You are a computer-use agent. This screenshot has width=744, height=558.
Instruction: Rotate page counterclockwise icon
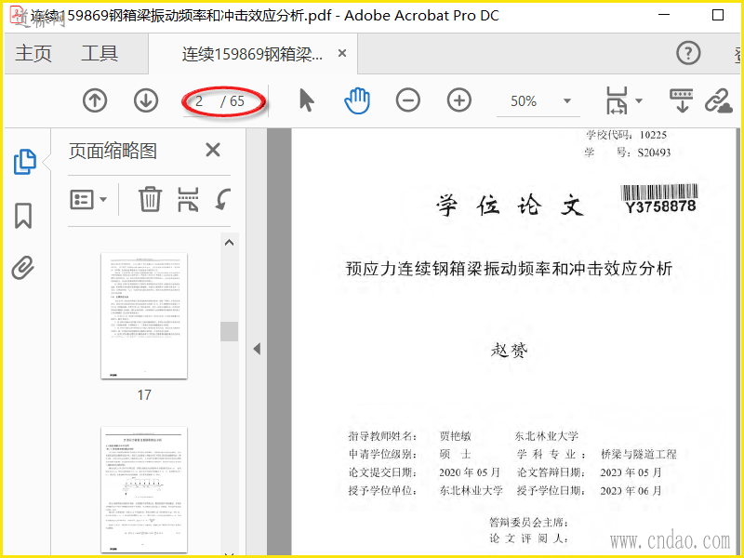222,199
